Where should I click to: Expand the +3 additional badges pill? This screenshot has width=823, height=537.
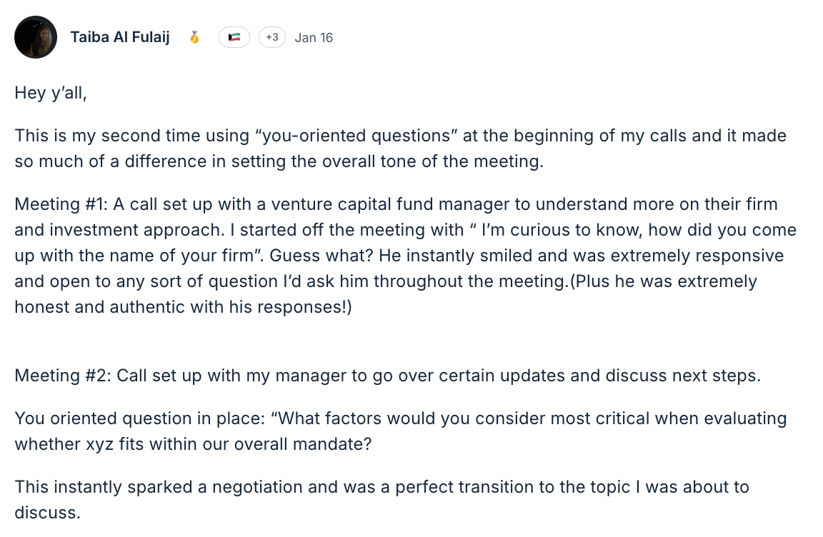pos(272,37)
